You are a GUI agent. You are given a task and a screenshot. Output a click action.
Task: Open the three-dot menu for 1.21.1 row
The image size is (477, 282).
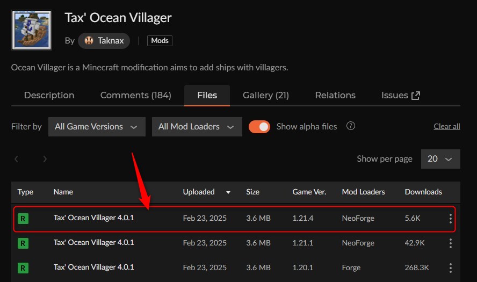coord(451,243)
